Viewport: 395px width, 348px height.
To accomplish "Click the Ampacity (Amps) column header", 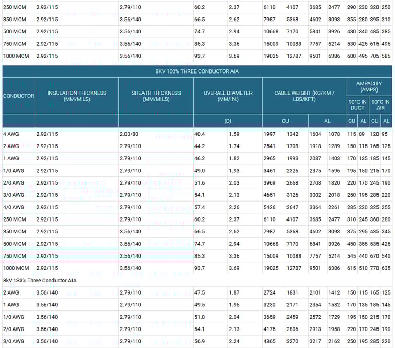I will tap(368, 86).
